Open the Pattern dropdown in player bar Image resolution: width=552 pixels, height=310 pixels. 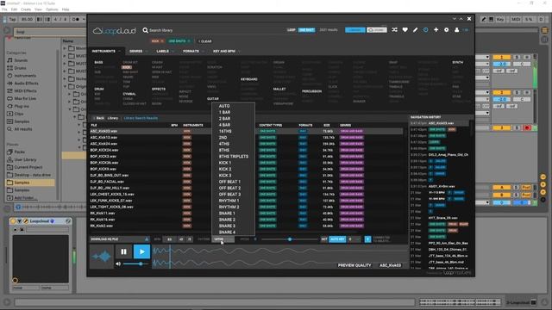click(x=223, y=239)
